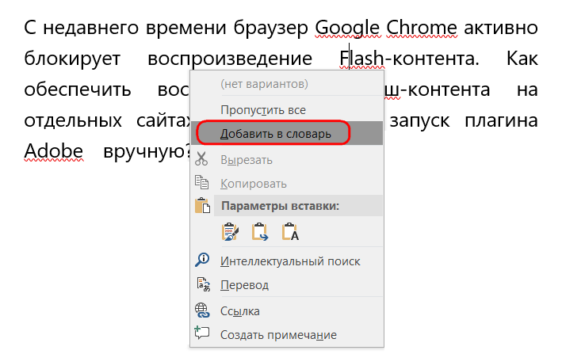Screen dimensions: 562x354
Task: Click the underlined word Adobe
Action: [x=53, y=150]
